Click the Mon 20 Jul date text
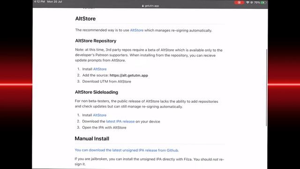This screenshot has width=300, height=169. (x=54, y=2)
